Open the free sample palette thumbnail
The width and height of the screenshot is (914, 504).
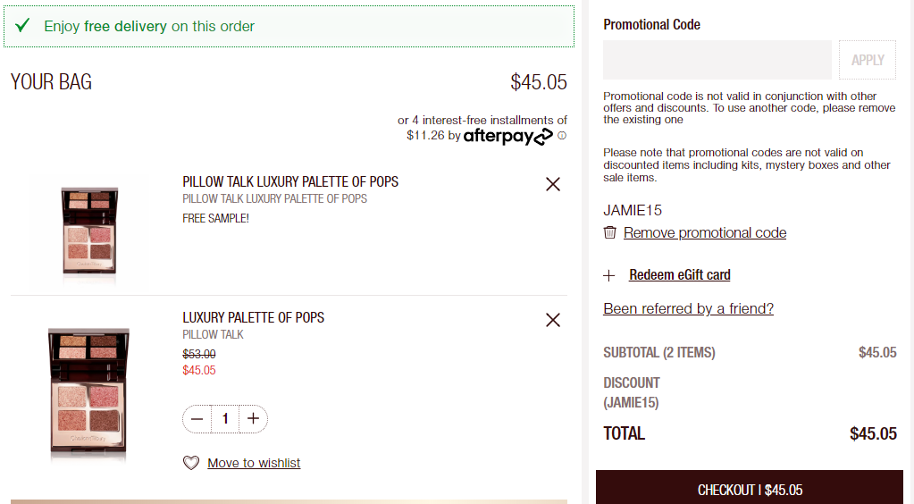(x=89, y=231)
